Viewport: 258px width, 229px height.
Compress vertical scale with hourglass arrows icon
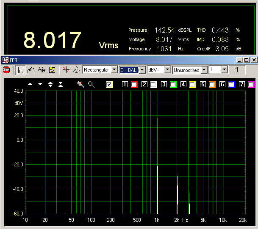(61, 84)
